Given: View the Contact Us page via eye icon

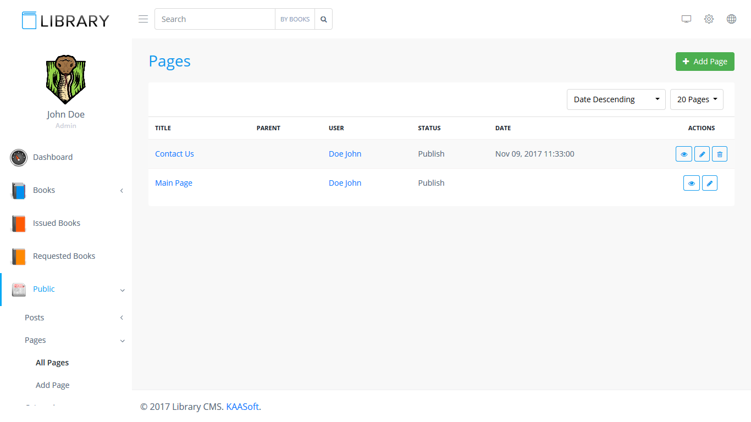Looking at the screenshot, I should (x=683, y=154).
